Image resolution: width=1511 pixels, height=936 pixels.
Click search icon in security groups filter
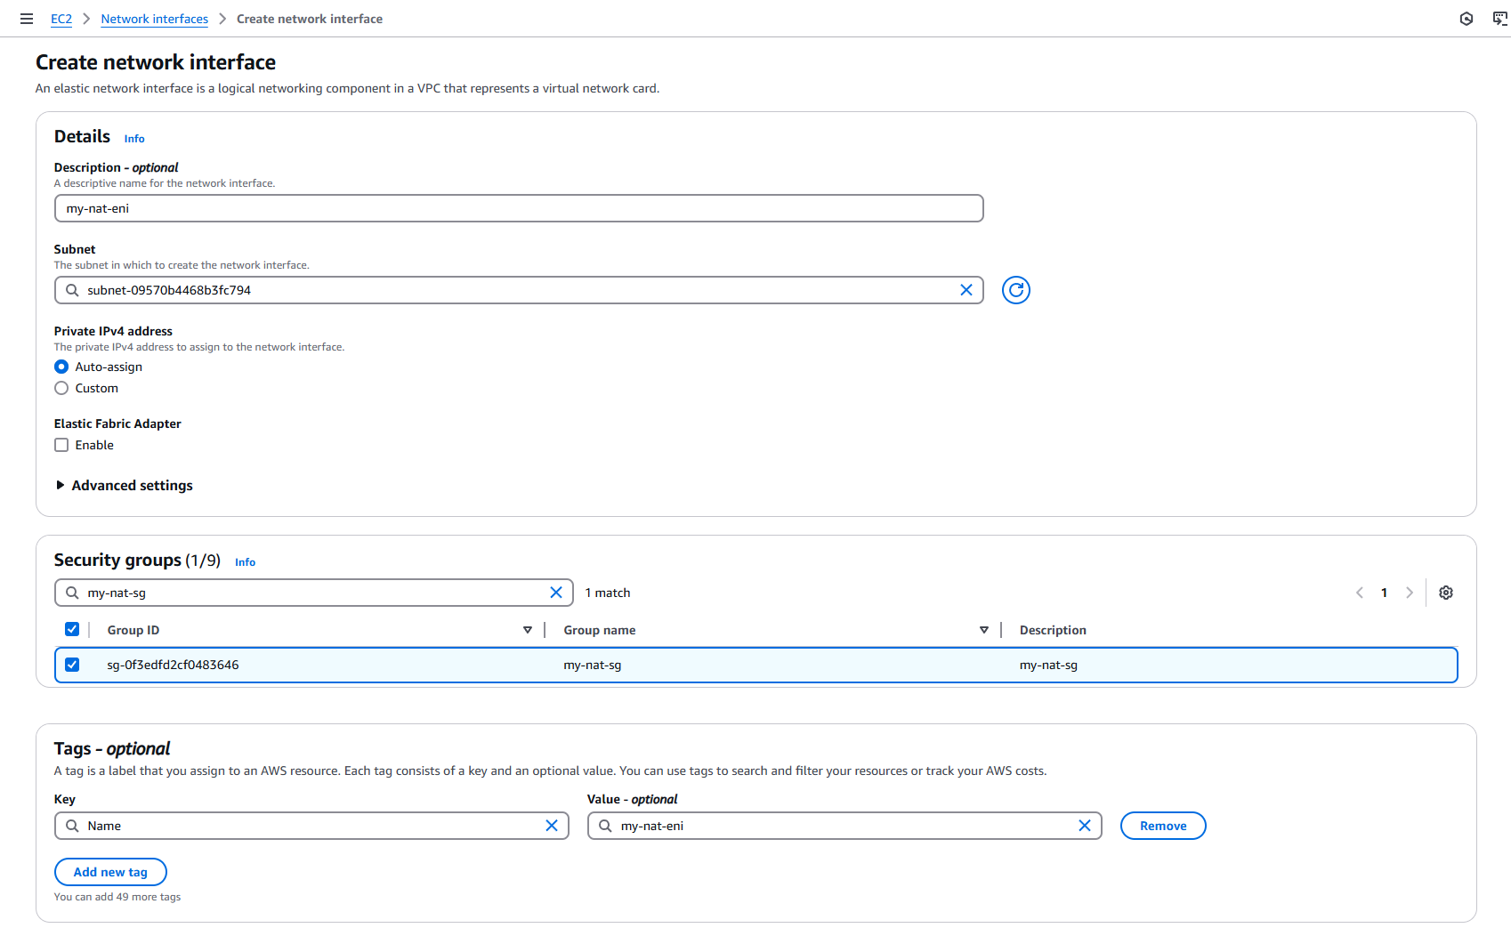72,593
